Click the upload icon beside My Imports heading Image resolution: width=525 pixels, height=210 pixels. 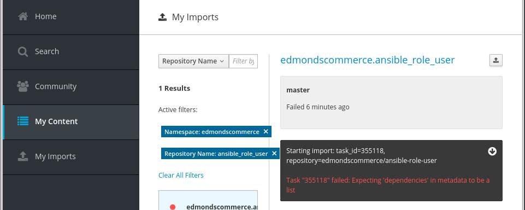click(162, 17)
